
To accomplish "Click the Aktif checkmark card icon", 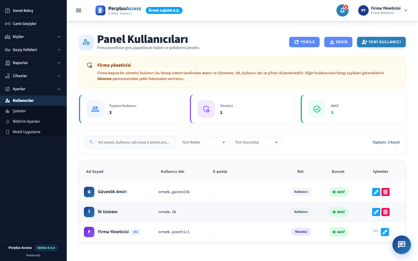I will (317, 109).
